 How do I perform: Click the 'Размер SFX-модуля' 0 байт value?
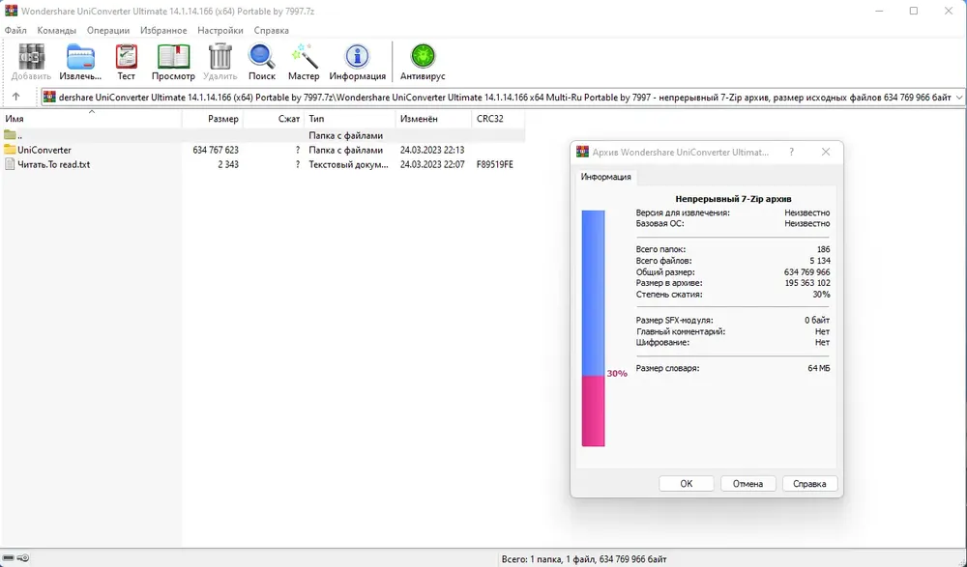817,320
